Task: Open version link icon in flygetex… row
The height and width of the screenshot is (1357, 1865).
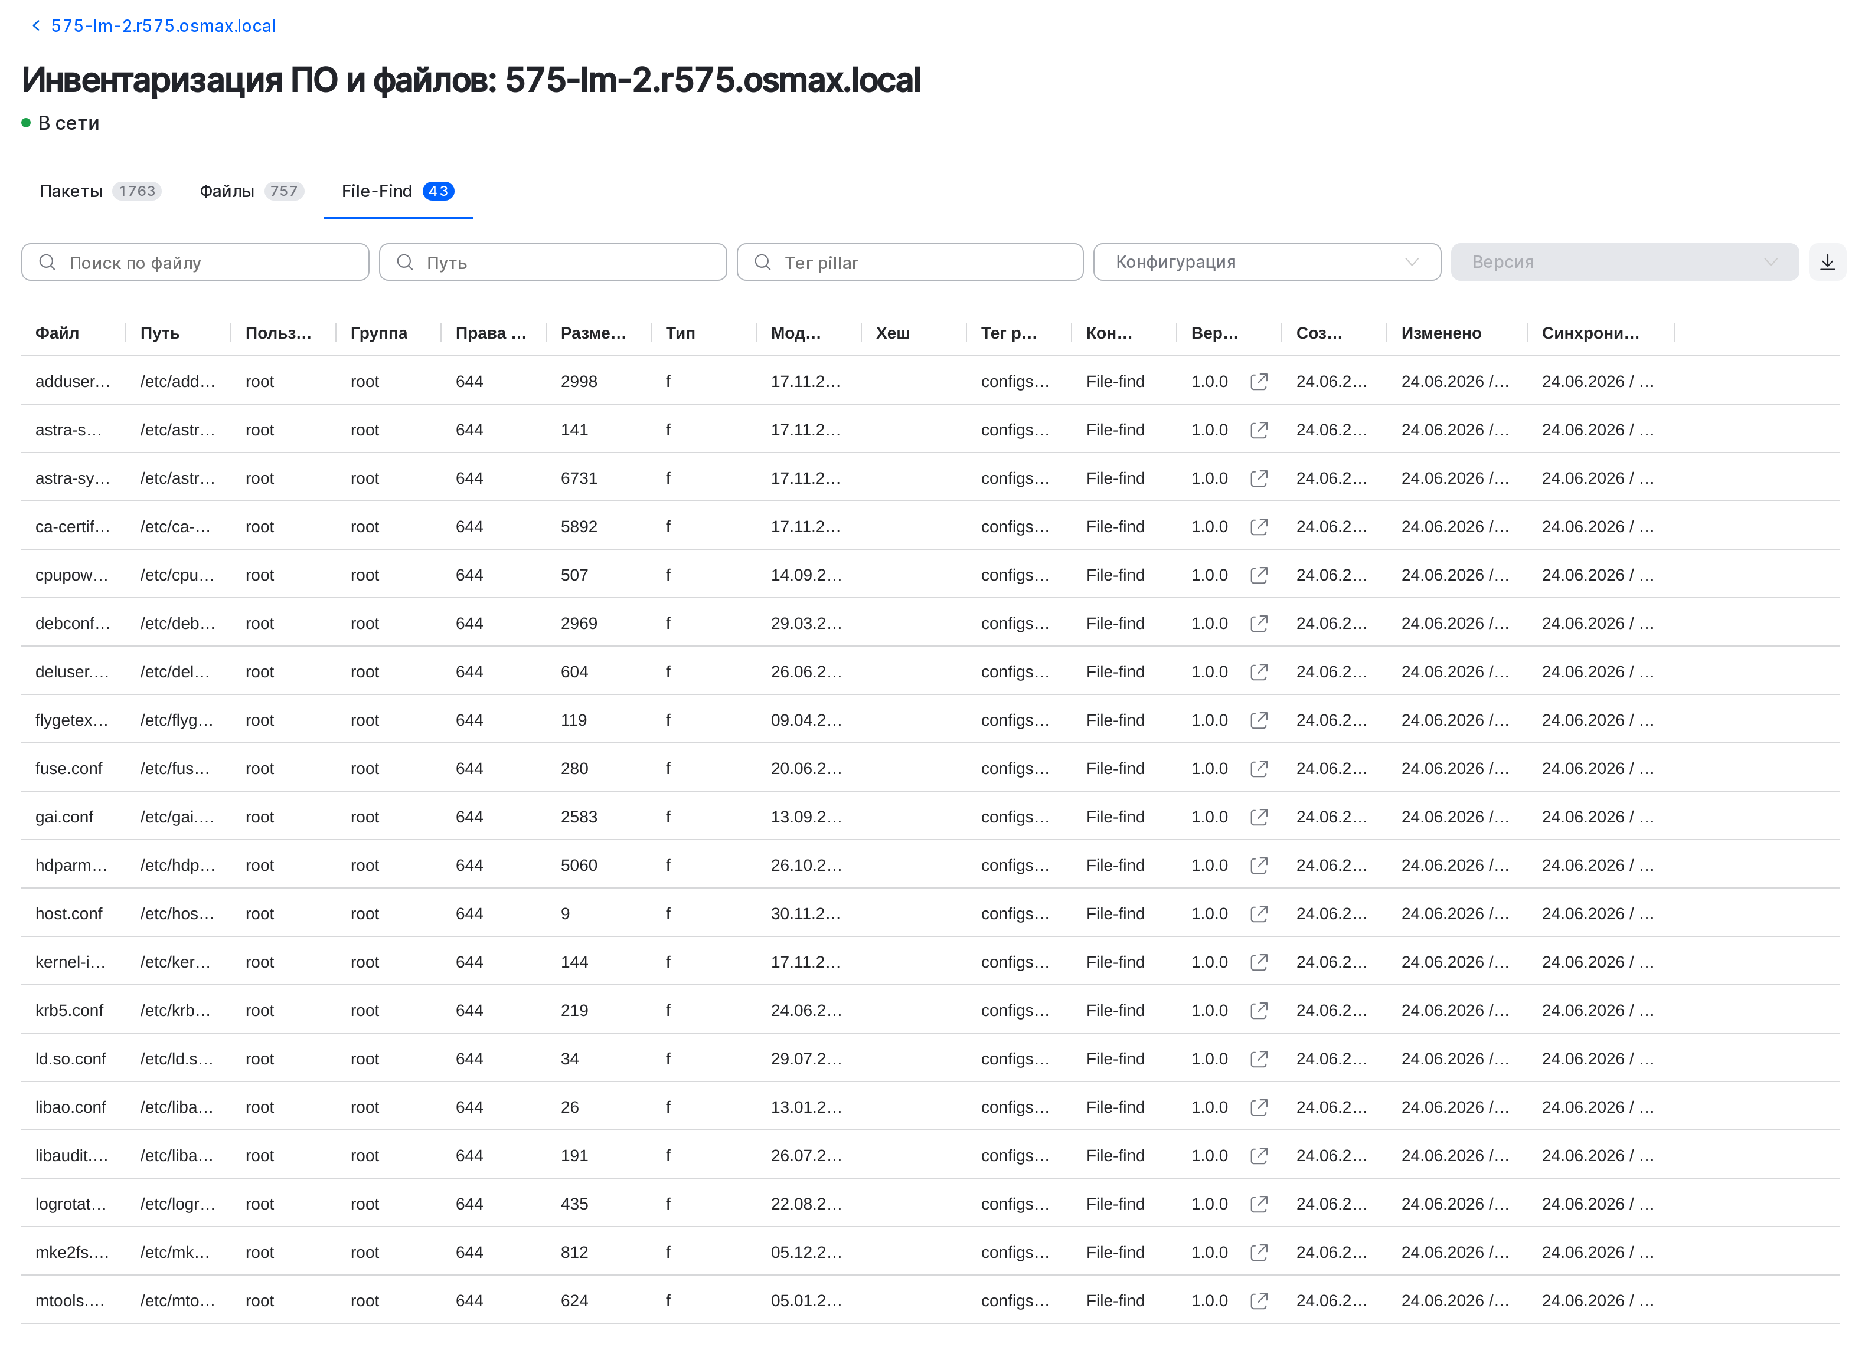Action: (x=1258, y=721)
